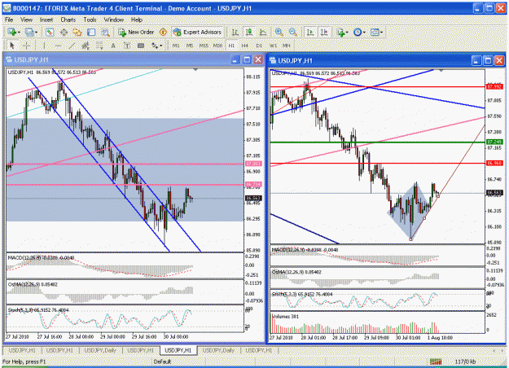Screen dimensions: 509x368
Task: Click the red 86.960 price label
Action: pyautogui.click(x=494, y=163)
